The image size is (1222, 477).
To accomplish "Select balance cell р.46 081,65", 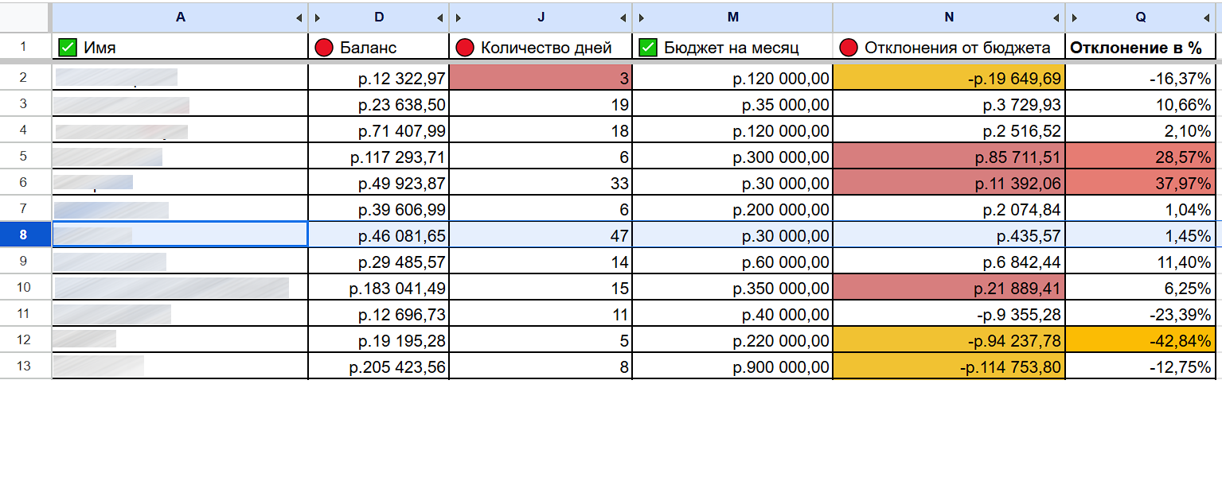I will click(x=379, y=235).
